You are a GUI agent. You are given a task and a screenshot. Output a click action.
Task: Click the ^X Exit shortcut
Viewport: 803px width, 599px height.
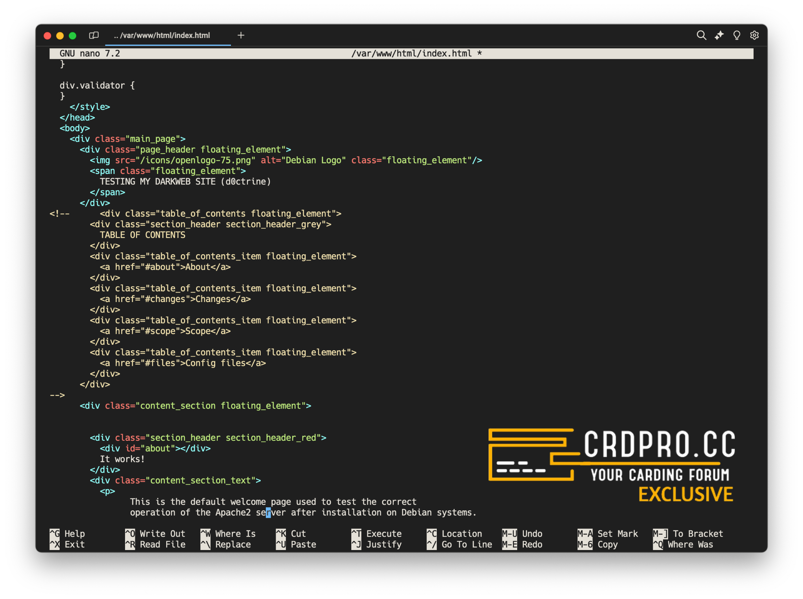tap(67, 544)
